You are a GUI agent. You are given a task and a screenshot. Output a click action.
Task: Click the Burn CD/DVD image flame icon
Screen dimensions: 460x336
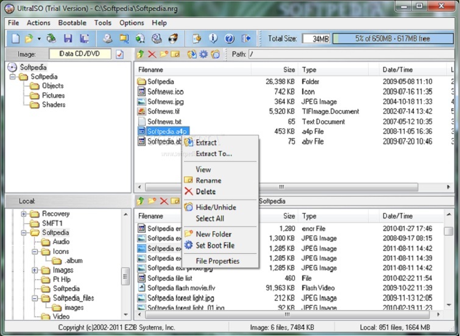pos(174,38)
